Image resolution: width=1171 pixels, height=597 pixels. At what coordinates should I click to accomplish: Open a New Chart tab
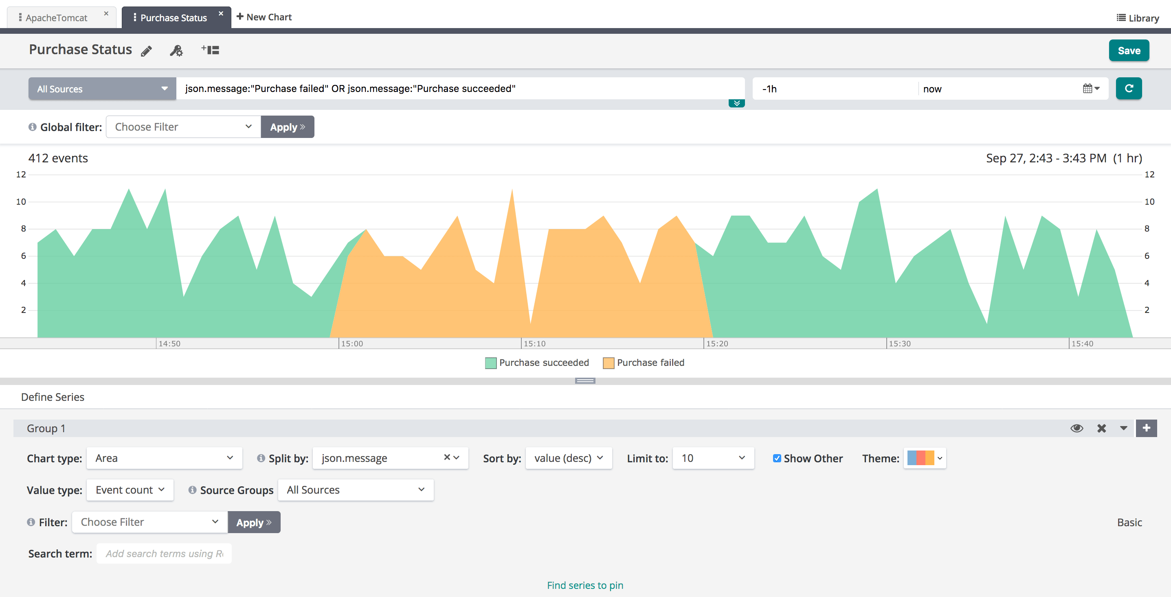coord(264,17)
